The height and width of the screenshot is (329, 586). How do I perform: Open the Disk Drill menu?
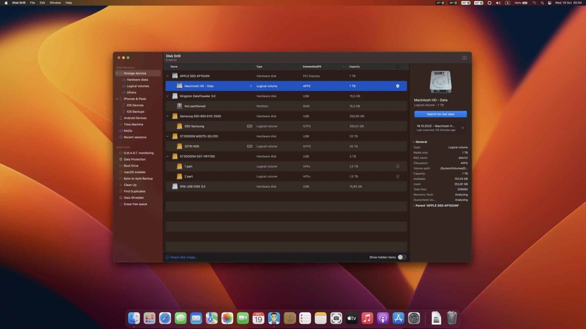(x=18, y=3)
